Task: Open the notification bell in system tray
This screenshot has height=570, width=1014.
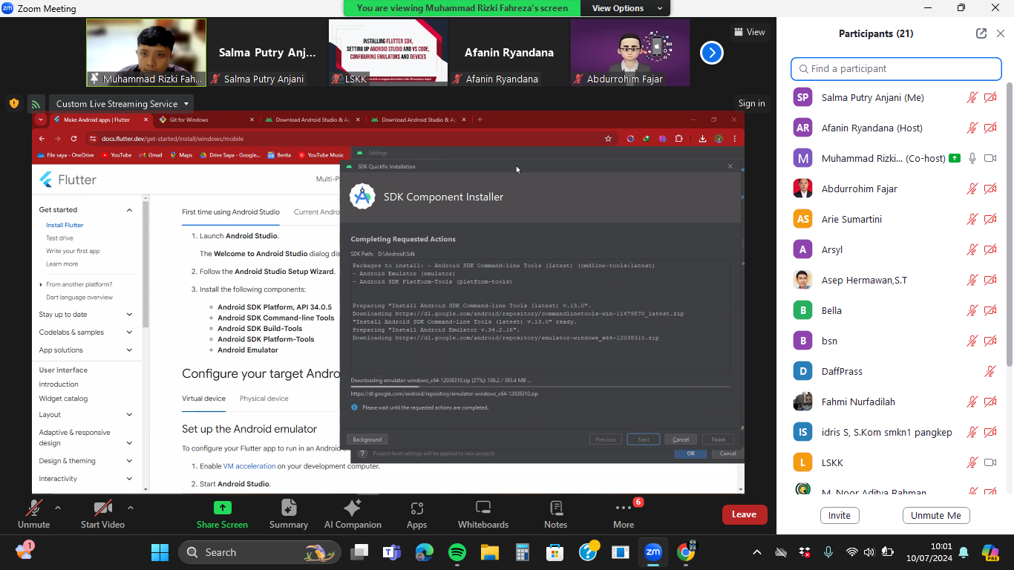Action: pos(964,552)
